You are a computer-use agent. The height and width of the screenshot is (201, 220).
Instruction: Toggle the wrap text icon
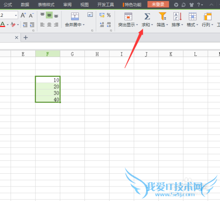tap(90, 14)
